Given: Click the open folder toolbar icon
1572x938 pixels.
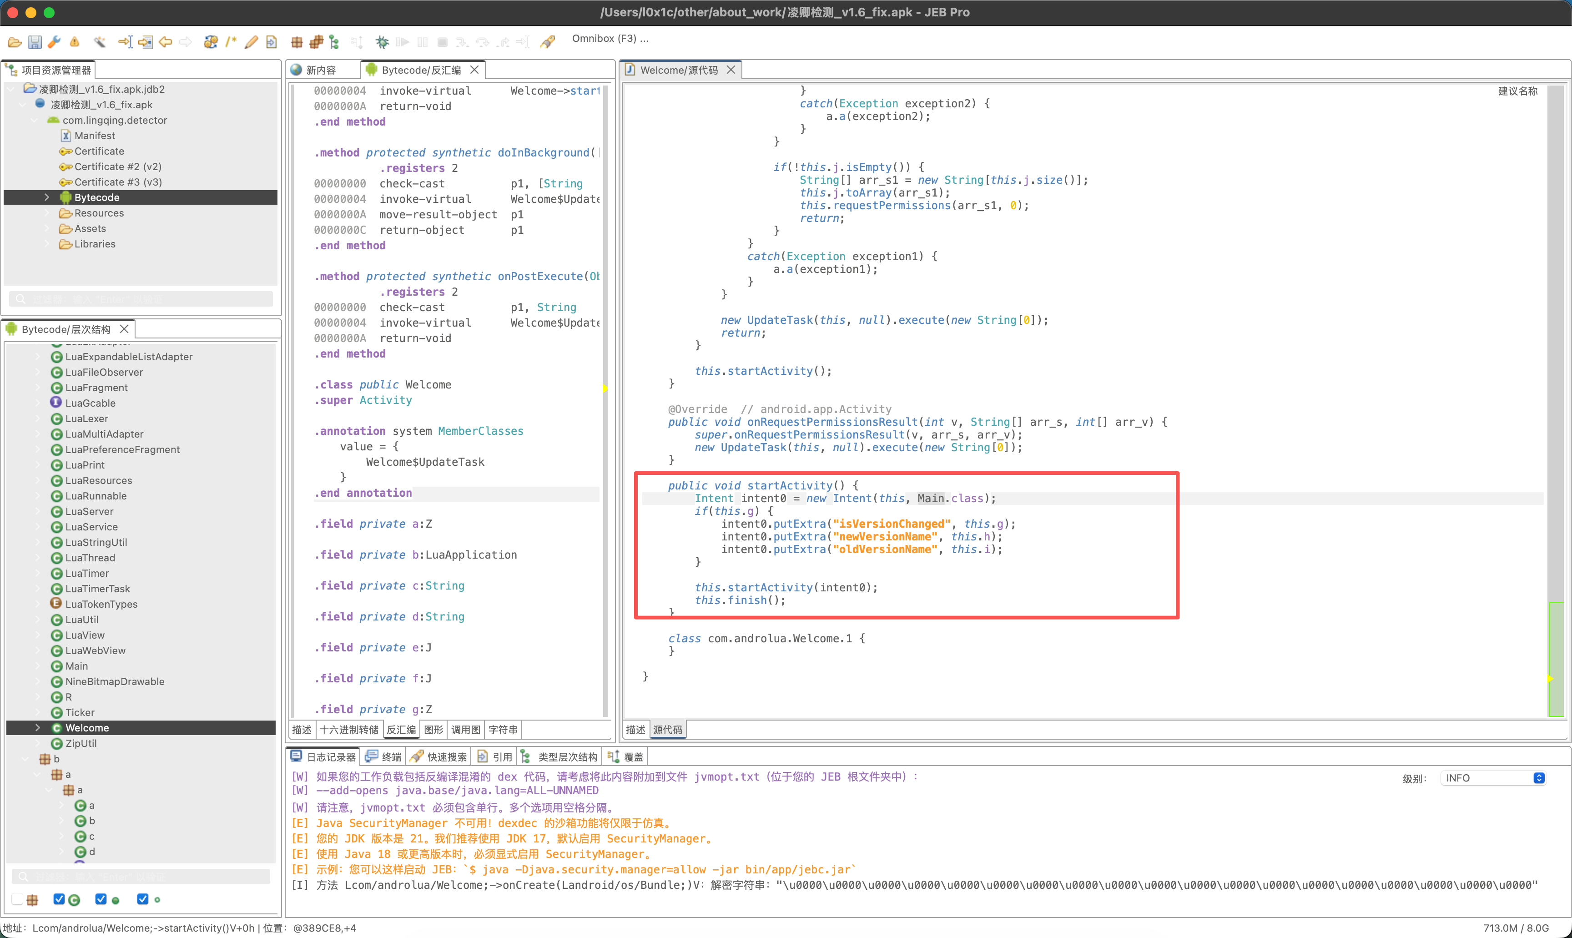Looking at the screenshot, I should [x=15, y=42].
